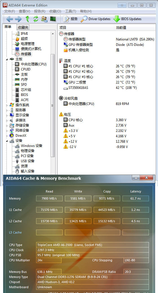The width and height of the screenshot is (158, 293).
Task: Open Driver Updates
Action: (96, 19)
